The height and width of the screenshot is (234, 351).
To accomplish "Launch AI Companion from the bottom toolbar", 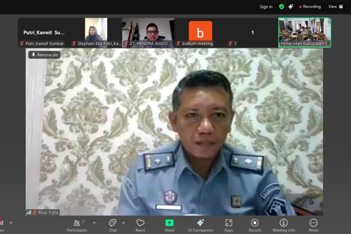I will coord(200,225).
